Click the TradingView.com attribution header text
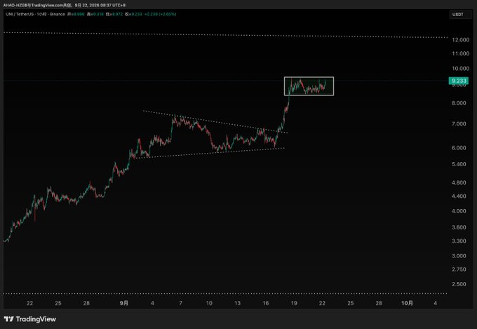Screen dimensions: 477x329 coord(64,5)
